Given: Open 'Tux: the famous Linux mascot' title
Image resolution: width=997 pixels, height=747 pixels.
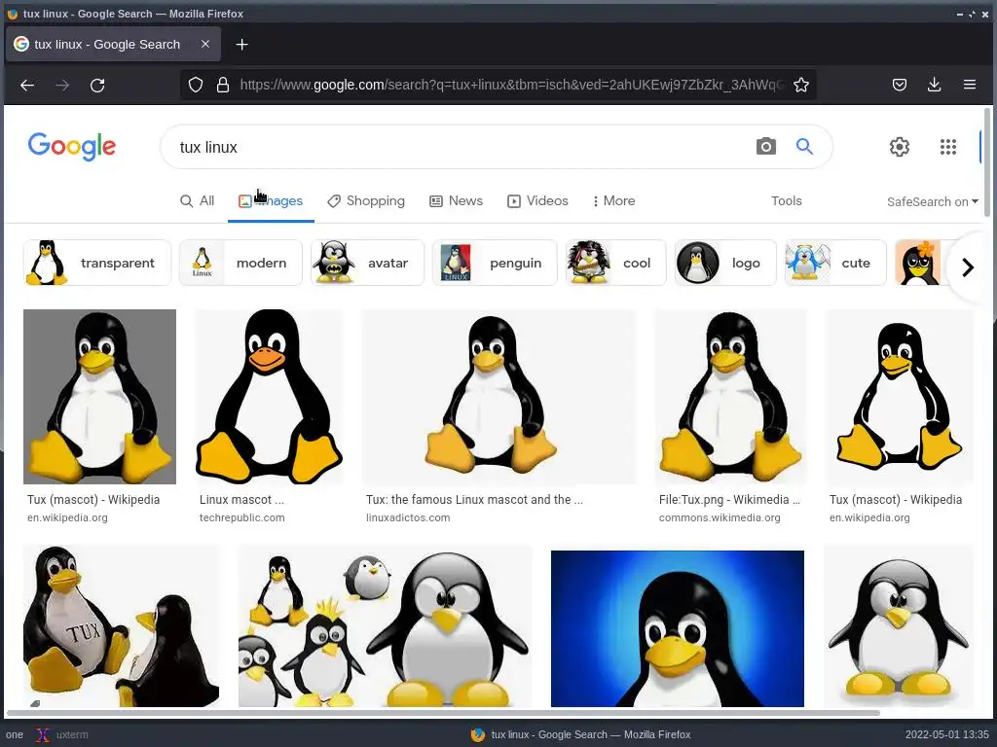Looking at the screenshot, I should click(x=474, y=500).
